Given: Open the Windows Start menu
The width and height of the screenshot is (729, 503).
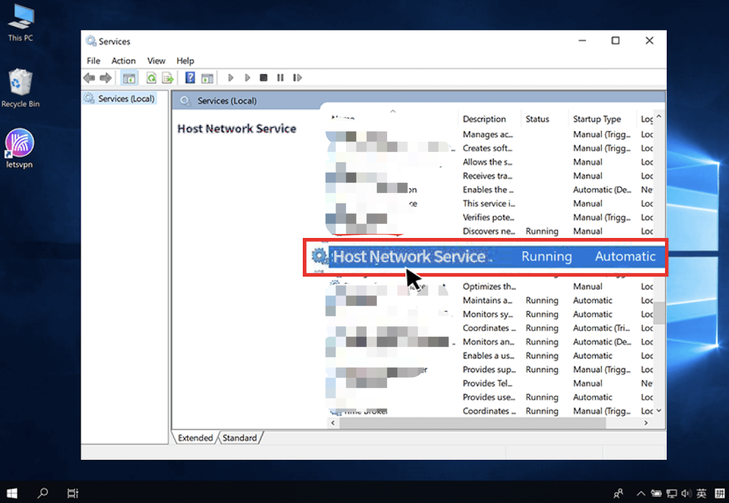Looking at the screenshot, I should [x=12, y=493].
